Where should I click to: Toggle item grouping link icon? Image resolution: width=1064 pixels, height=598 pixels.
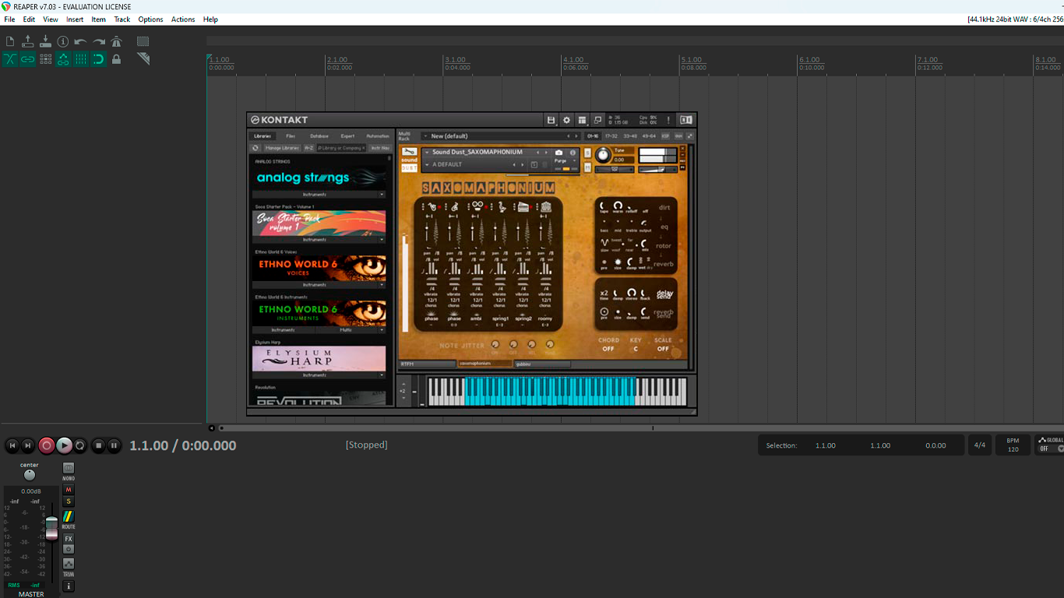point(28,59)
